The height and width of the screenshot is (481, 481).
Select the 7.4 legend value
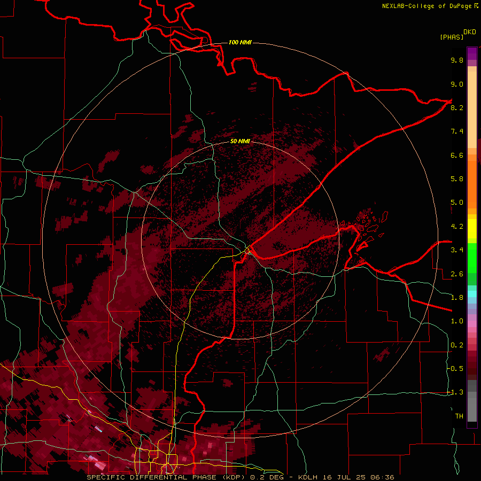coord(457,131)
